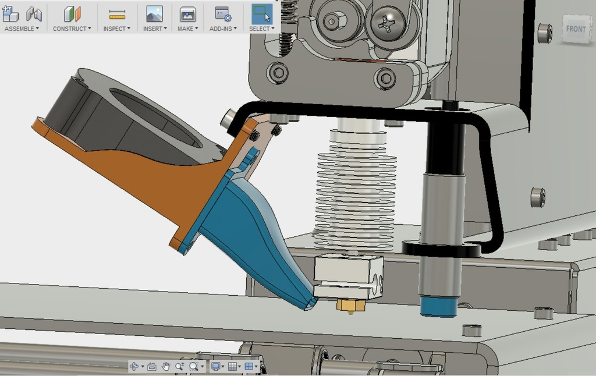Expand the Zoom Window options arrow
Image resolution: width=596 pixels, height=376 pixels.
[202, 367]
